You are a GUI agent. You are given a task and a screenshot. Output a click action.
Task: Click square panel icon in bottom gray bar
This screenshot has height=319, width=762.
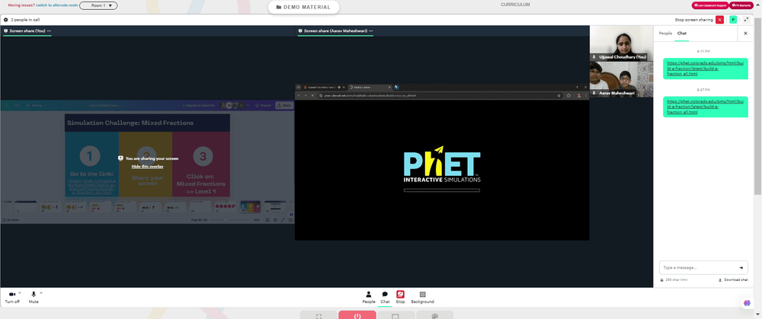click(x=395, y=316)
